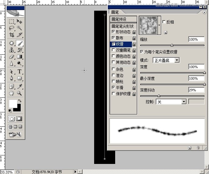
Task: Select the Lasso tool
Action: coord(12,28)
